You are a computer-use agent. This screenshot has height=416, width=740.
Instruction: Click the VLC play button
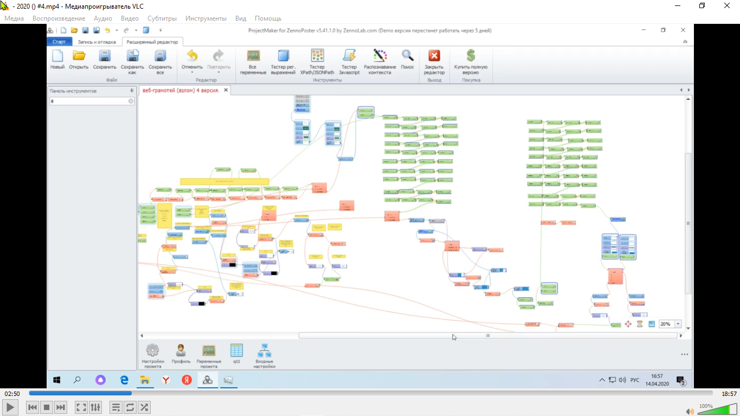[10, 407]
